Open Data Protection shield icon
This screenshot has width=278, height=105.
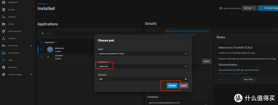tap(4, 31)
